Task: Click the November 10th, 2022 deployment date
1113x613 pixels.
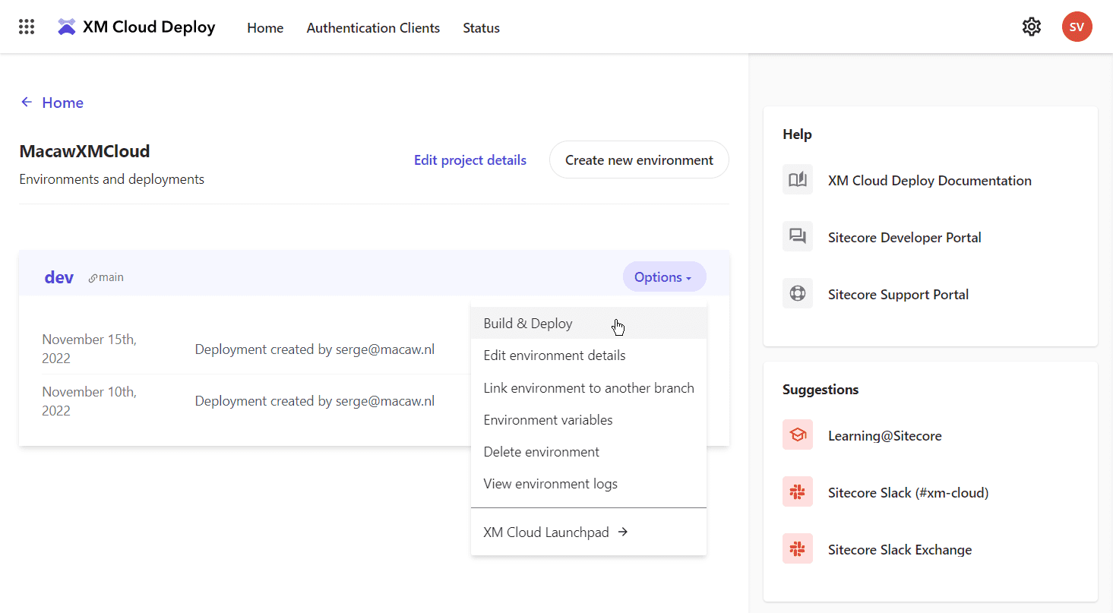Action: click(x=89, y=401)
